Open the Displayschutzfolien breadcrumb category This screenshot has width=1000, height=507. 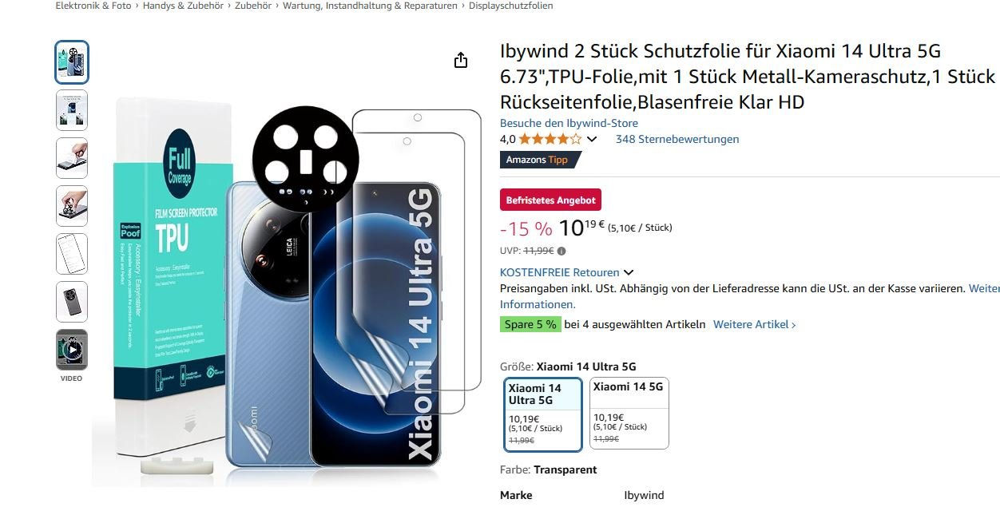(x=510, y=6)
